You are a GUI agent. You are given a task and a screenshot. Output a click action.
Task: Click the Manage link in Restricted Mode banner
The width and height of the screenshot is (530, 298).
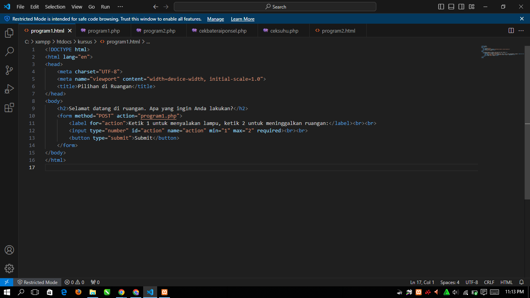point(215,19)
